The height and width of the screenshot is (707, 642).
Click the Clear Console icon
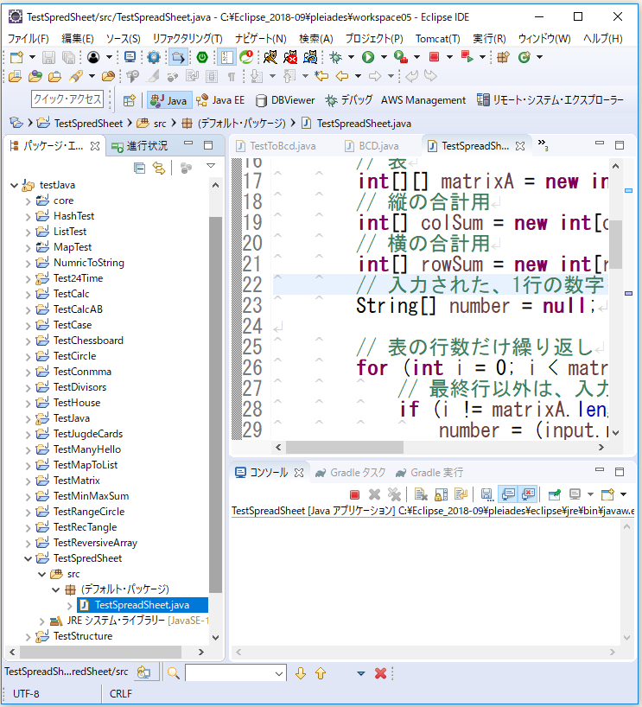click(421, 494)
